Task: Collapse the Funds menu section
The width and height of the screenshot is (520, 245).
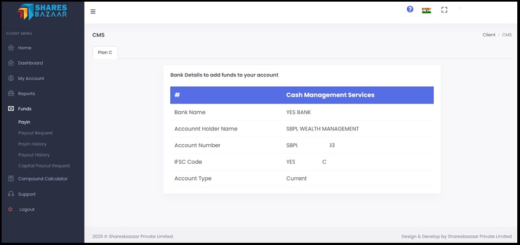Action: [24, 109]
